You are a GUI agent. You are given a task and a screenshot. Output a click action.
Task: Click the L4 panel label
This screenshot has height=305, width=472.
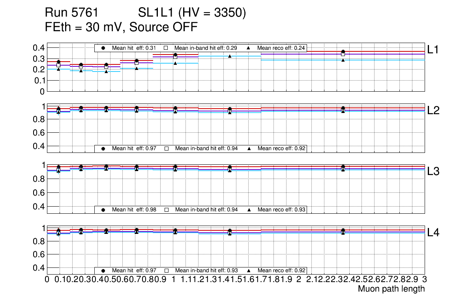tap(433, 233)
